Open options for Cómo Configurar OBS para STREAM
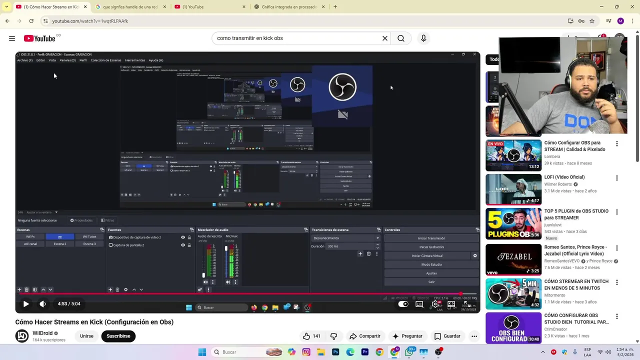 pos(616,144)
